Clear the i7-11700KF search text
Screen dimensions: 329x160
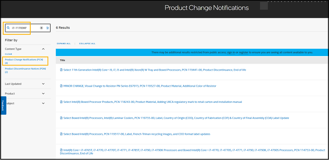[x=41, y=28]
